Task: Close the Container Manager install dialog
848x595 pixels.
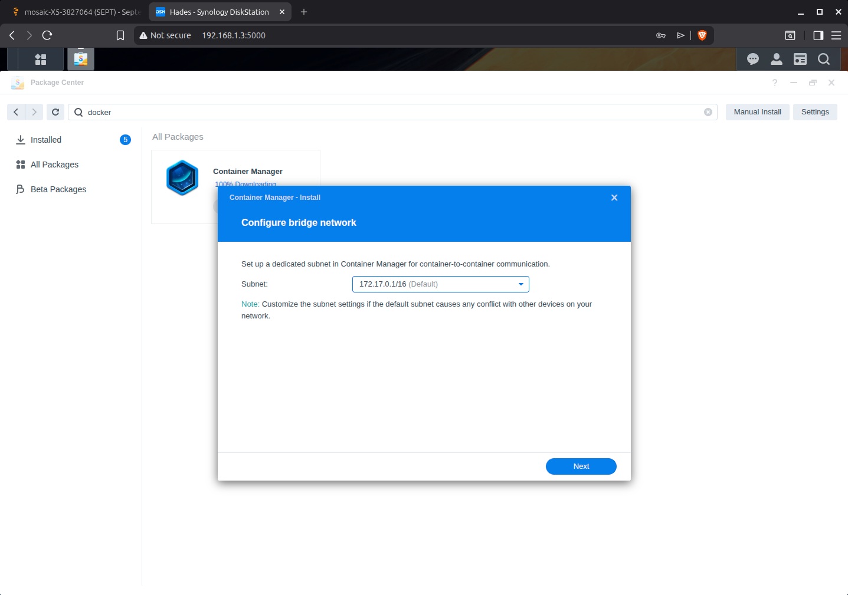Action: click(x=614, y=198)
